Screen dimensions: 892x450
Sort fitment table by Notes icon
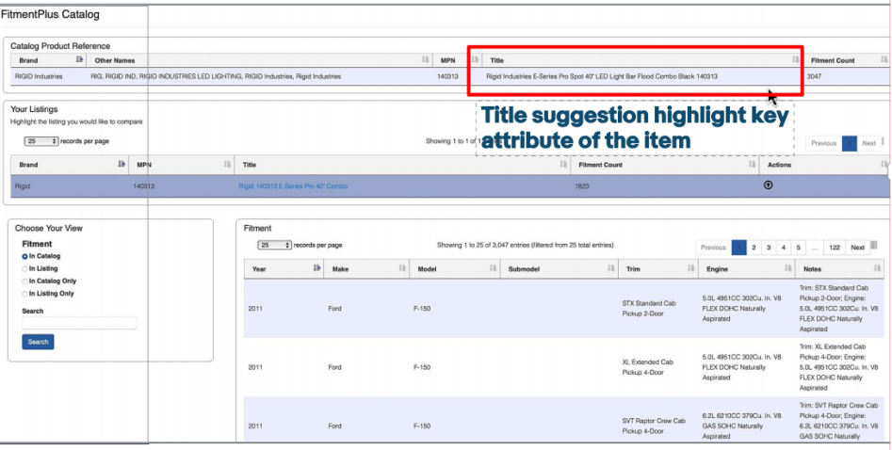pyautogui.click(x=878, y=268)
